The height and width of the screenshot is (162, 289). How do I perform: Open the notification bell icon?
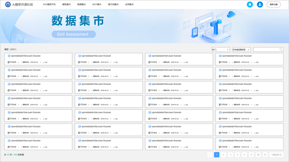[250, 4]
